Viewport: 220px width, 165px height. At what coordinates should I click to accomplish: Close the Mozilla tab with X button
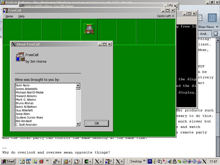(216, 34)
